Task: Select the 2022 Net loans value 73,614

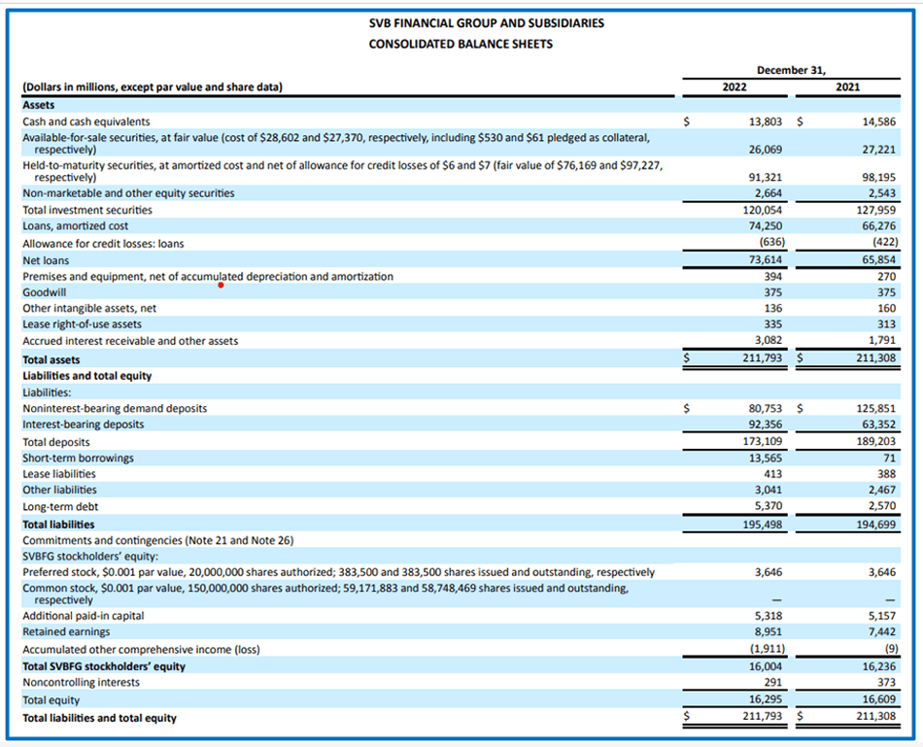Action: pyautogui.click(x=766, y=260)
